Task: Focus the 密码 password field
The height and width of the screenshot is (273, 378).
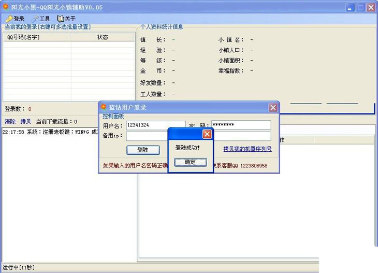Action: (241, 125)
